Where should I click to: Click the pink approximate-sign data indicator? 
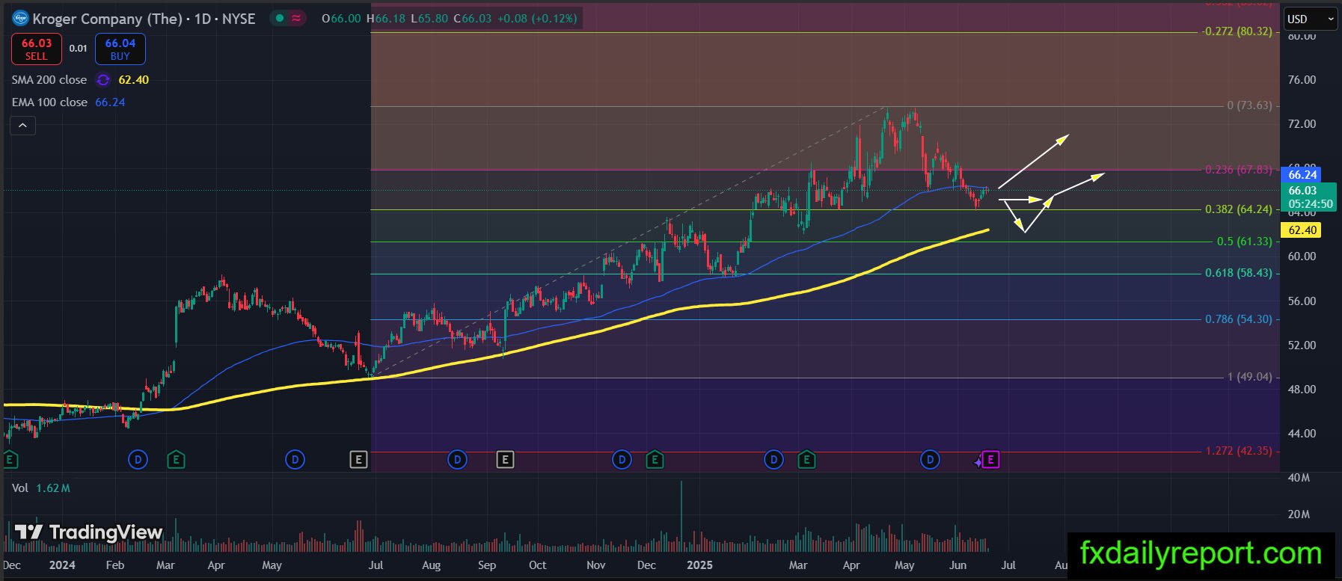pyautogui.click(x=296, y=18)
